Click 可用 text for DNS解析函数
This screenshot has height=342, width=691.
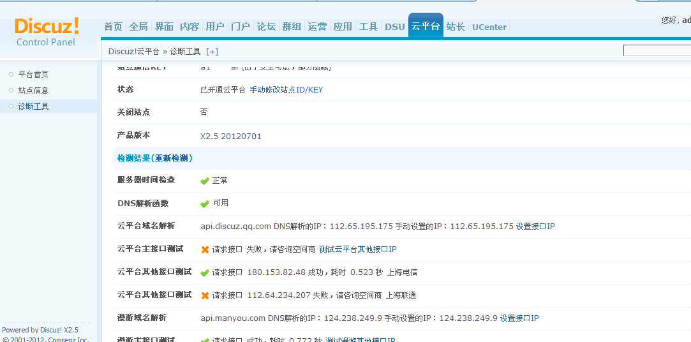[221, 203]
